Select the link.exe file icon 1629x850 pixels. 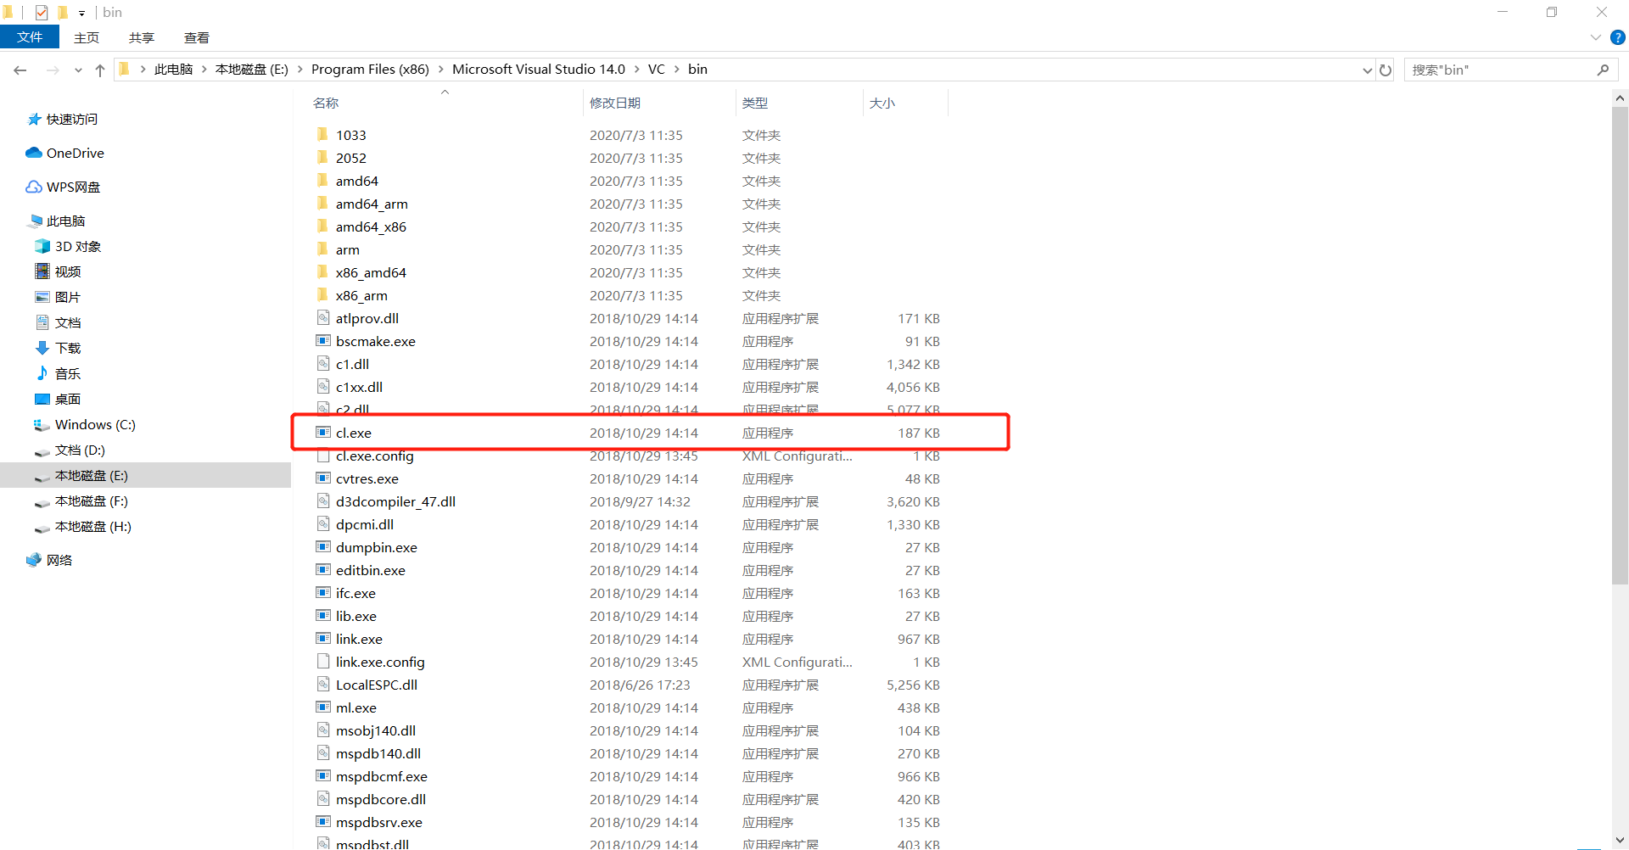click(323, 639)
